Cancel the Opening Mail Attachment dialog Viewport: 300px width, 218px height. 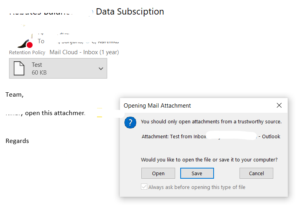coord(256,173)
